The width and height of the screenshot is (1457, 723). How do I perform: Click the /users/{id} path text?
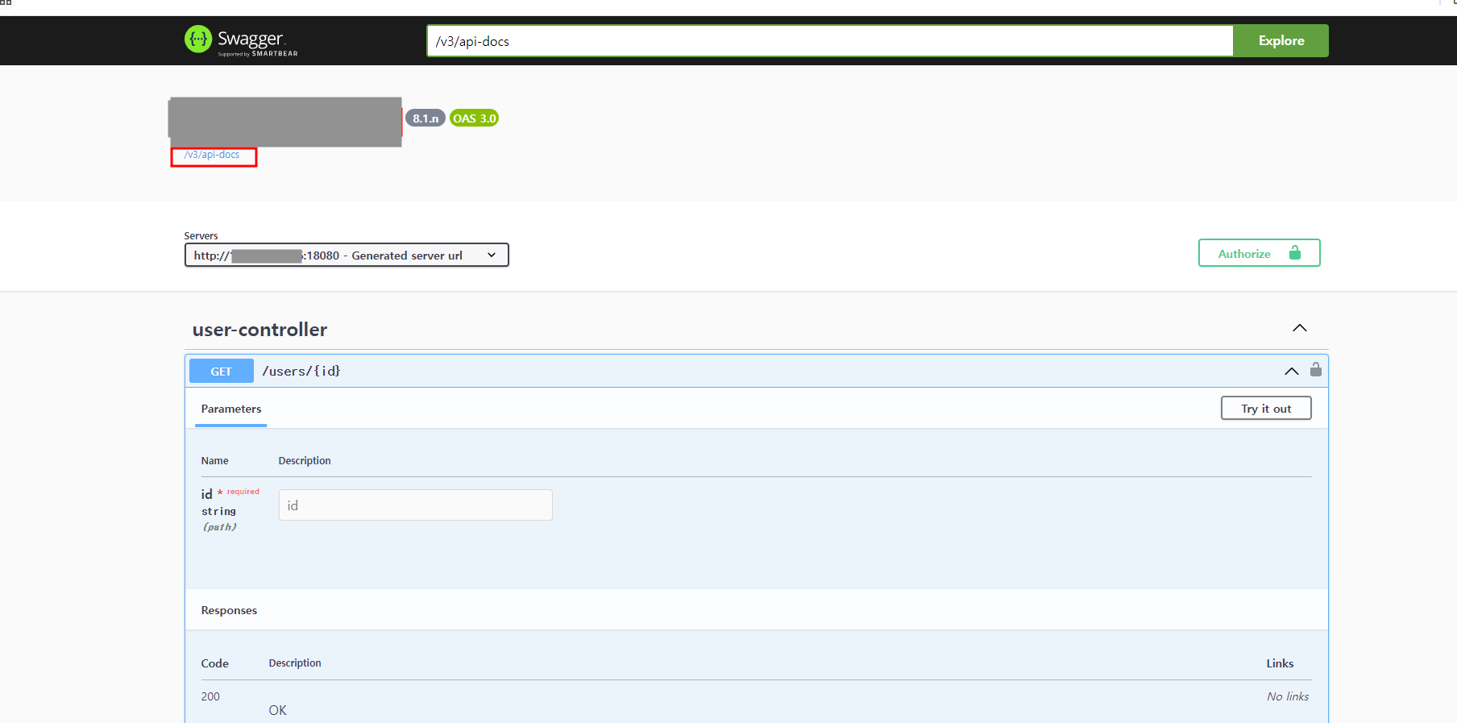[x=301, y=371]
